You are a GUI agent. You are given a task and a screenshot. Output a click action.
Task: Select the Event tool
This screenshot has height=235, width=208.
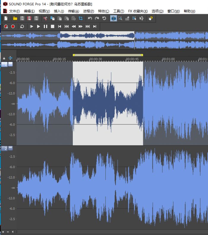(134, 18)
